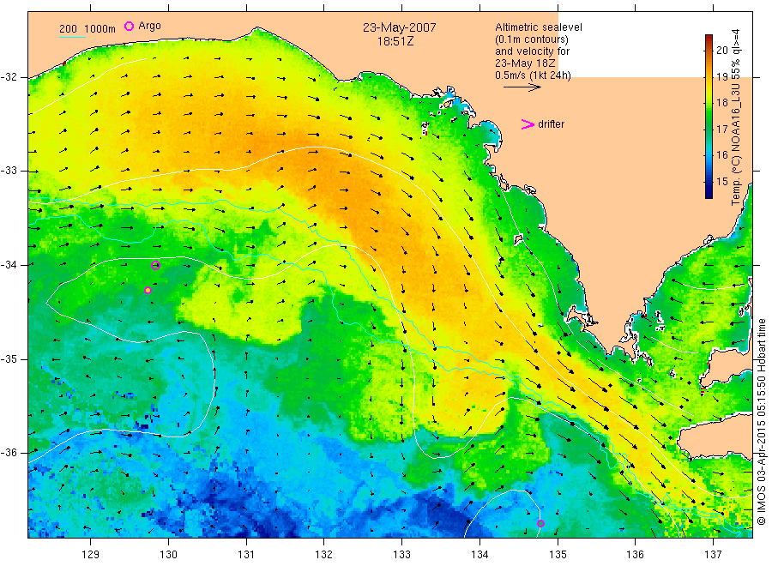Click the 'and velocity for' text

[532, 51]
